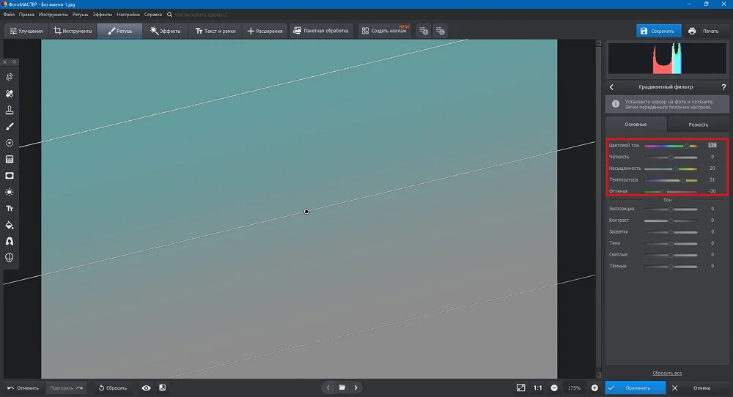The image size is (733, 397).
Task: Select the Основные tab
Action: 636,125
